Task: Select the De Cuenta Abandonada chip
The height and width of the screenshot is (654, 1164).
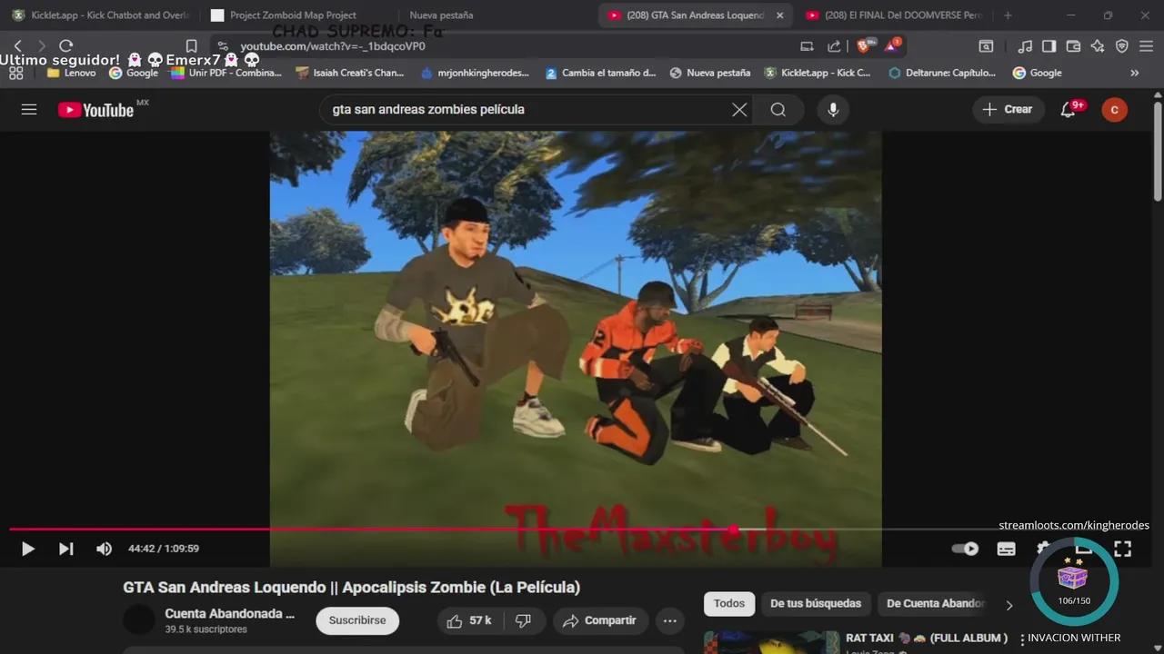Action: pyautogui.click(x=934, y=604)
